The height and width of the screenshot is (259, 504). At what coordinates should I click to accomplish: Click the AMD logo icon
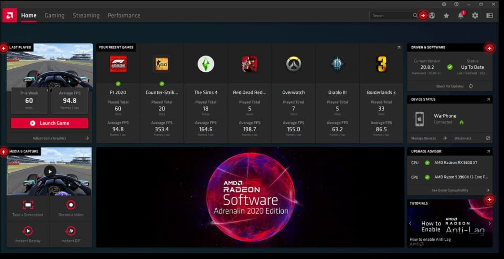[x=9, y=15]
